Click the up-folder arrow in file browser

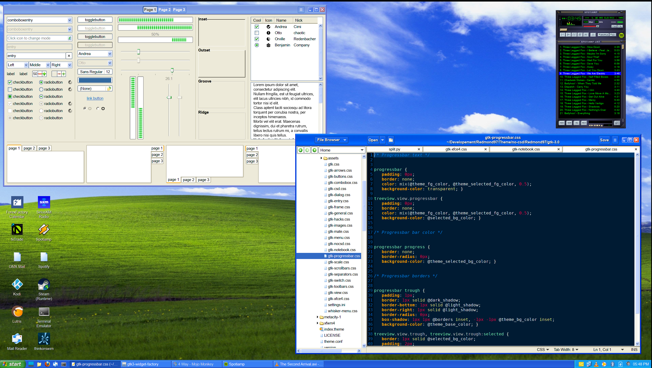point(315,150)
